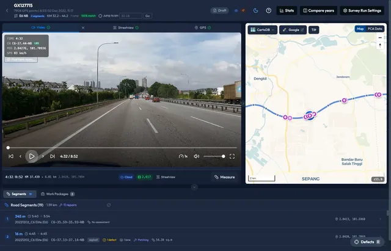Viewport: 391px width, 251px height.
Task: Click the 2 segments badge
Action: coord(37,16)
